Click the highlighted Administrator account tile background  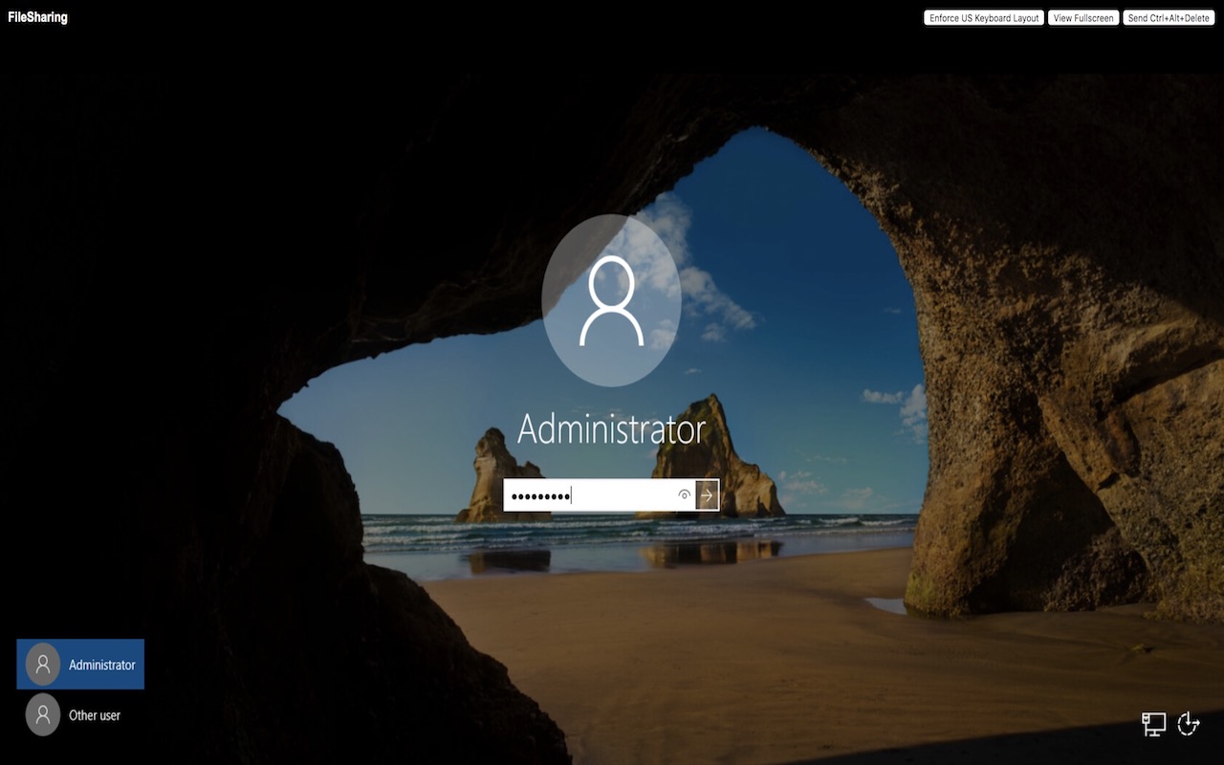click(80, 665)
